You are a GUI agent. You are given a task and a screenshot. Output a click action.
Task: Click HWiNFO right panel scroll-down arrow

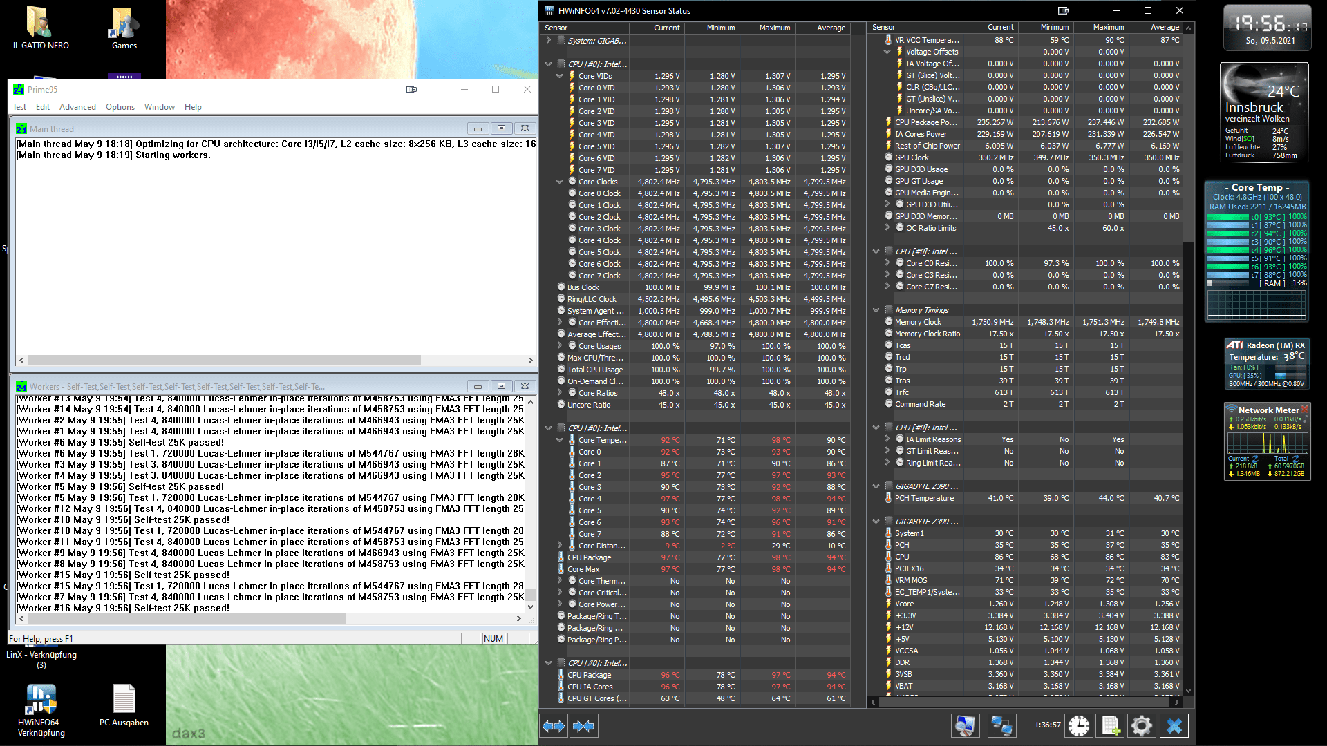click(1189, 691)
